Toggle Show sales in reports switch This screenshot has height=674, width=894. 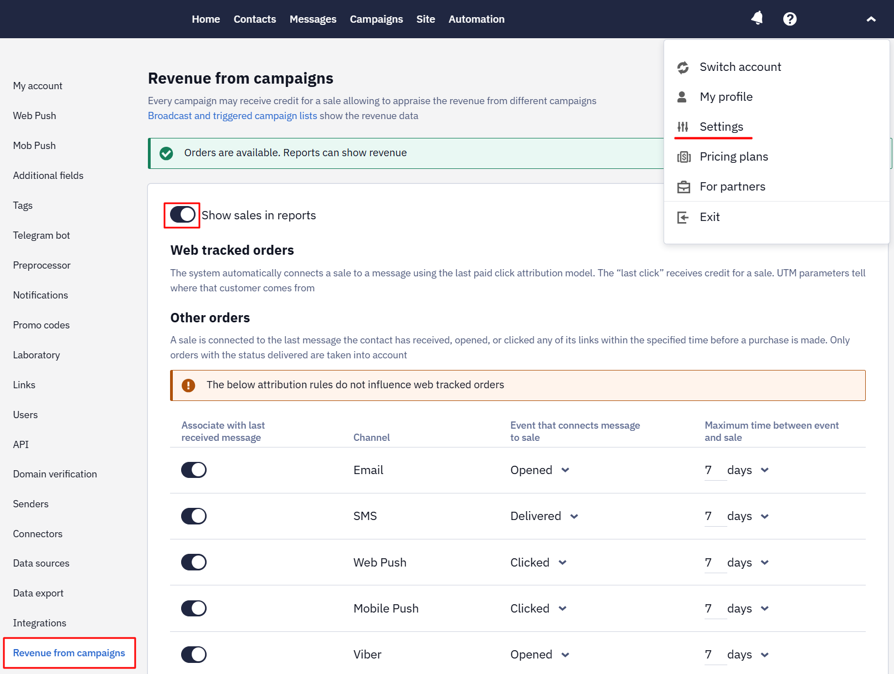[x=183, y=214]
